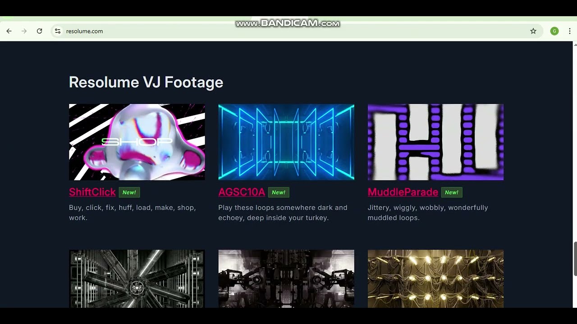Bookmark this page with the star icon
The image size is (577, 324).
point(533,31)
